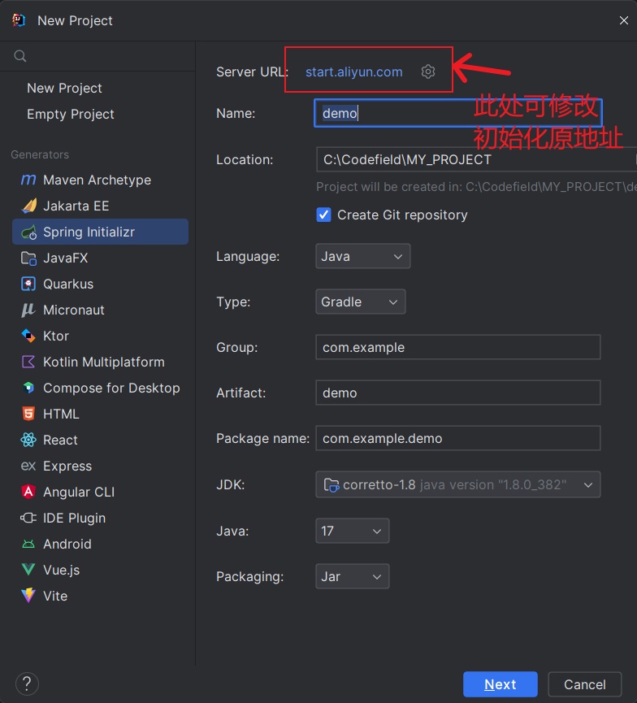Click the Vue.js logo icon
Image resolution: width=637 pixels, height=703 pixels.
click(28, 570)
